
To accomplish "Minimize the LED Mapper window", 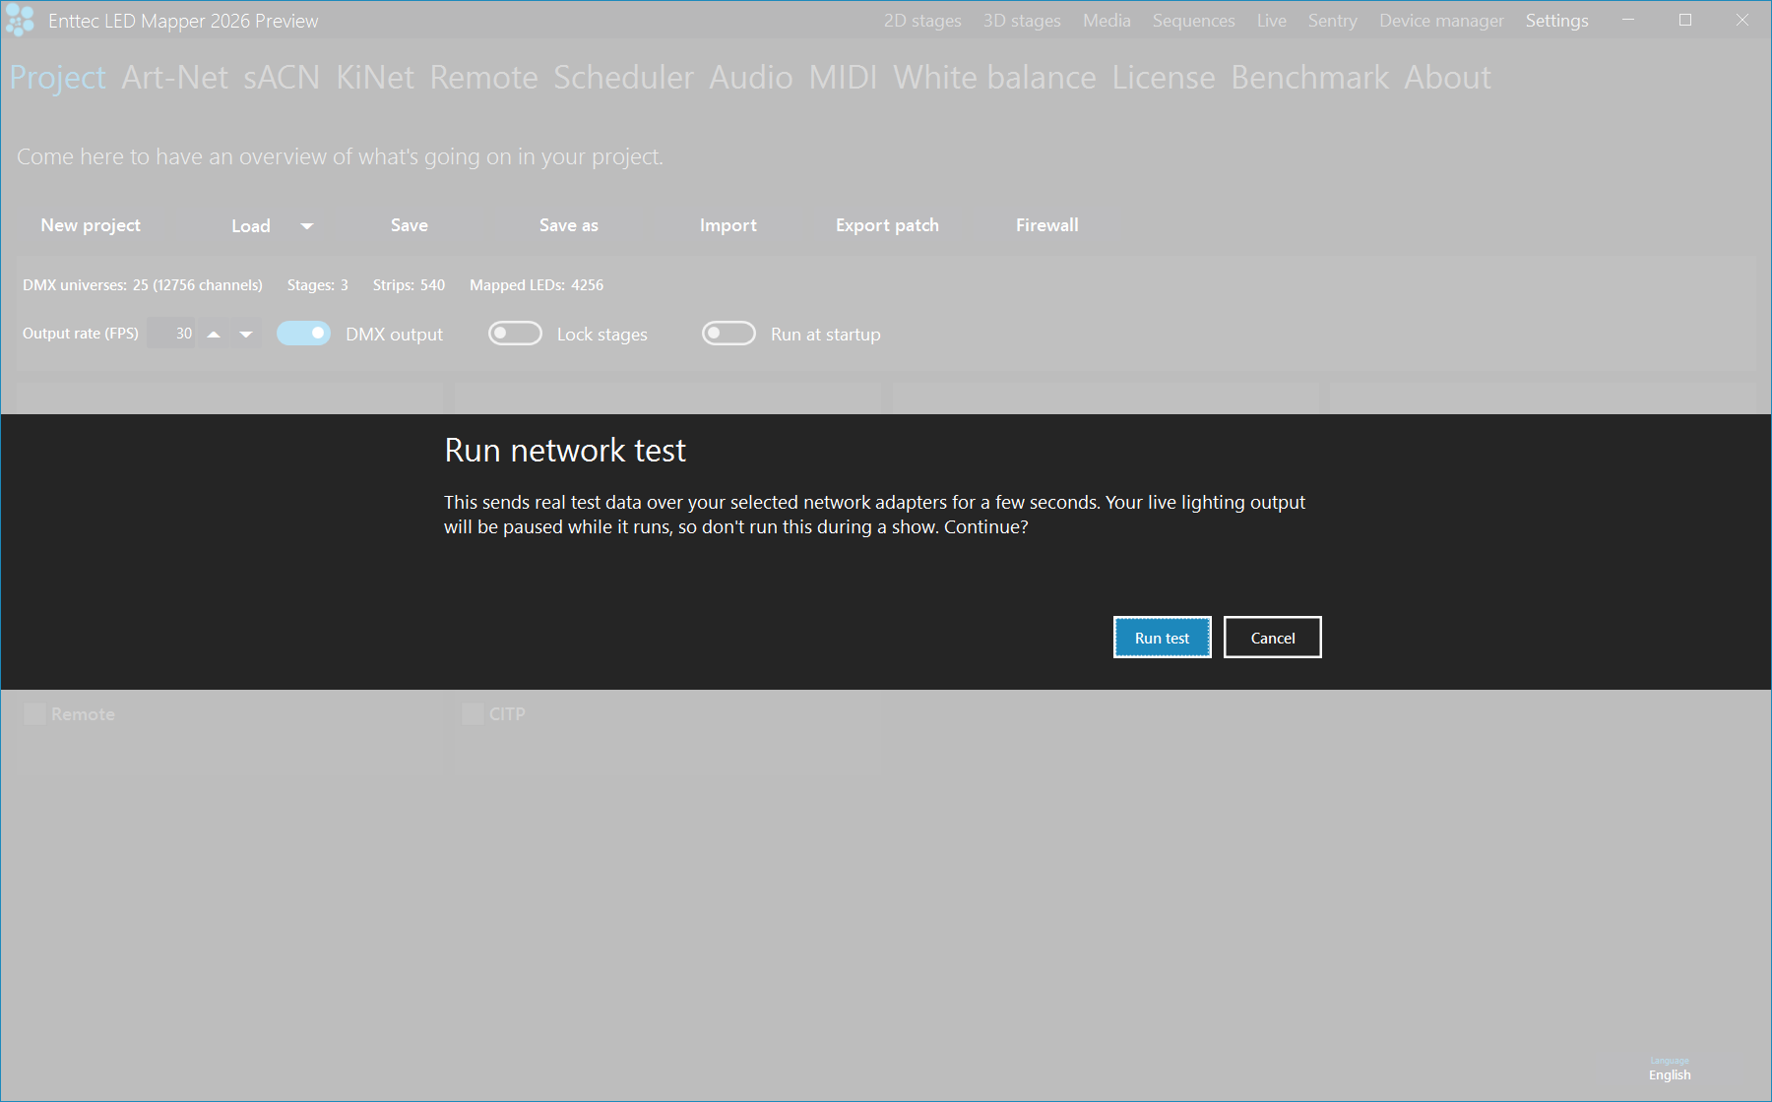I will click(1628, 20).
